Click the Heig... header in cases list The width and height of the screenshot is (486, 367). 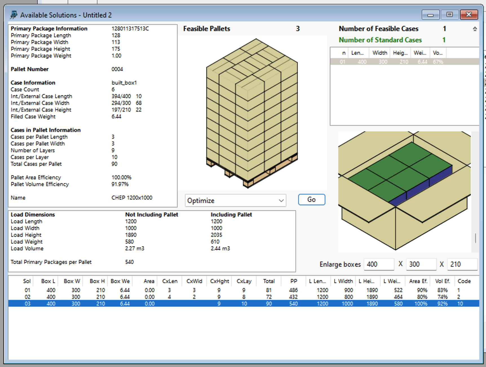point(400,53)
